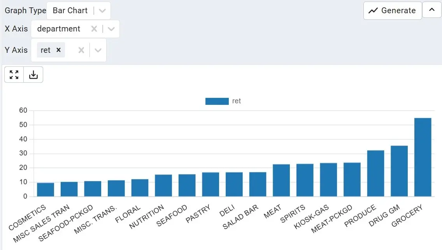Image resolution: width=442 pixels, height=250 pixels.
Task: Clear the X Axis department selection
Action: 94,29
